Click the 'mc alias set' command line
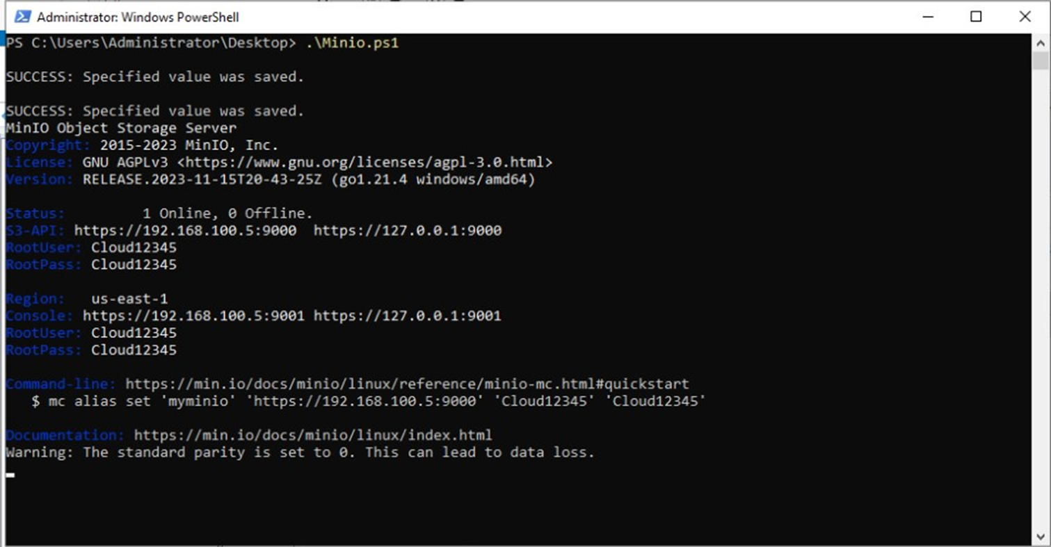The height and width of the screenshot is (547, 1051). click(x=369, y=401)
